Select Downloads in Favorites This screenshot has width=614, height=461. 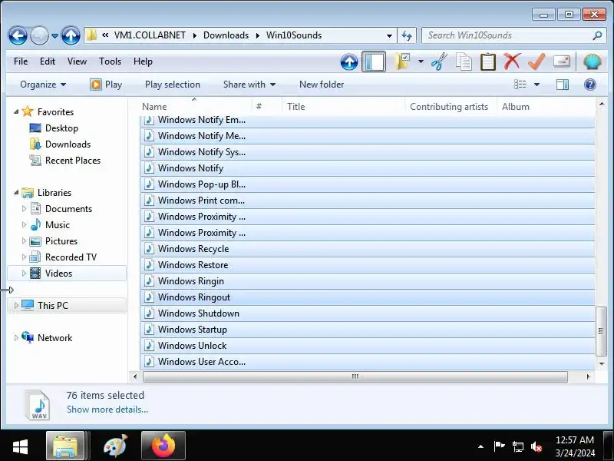pos(68,144)
